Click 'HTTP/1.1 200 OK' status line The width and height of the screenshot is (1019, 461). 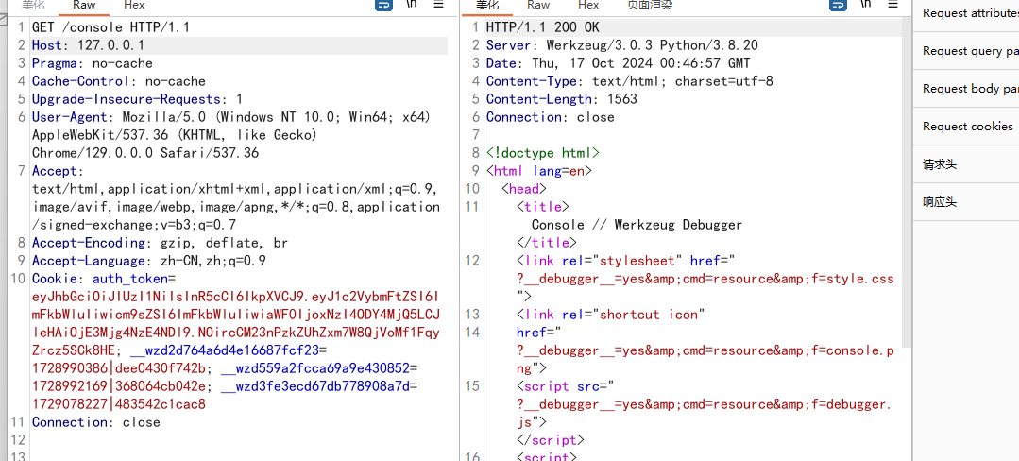point(543,27)
